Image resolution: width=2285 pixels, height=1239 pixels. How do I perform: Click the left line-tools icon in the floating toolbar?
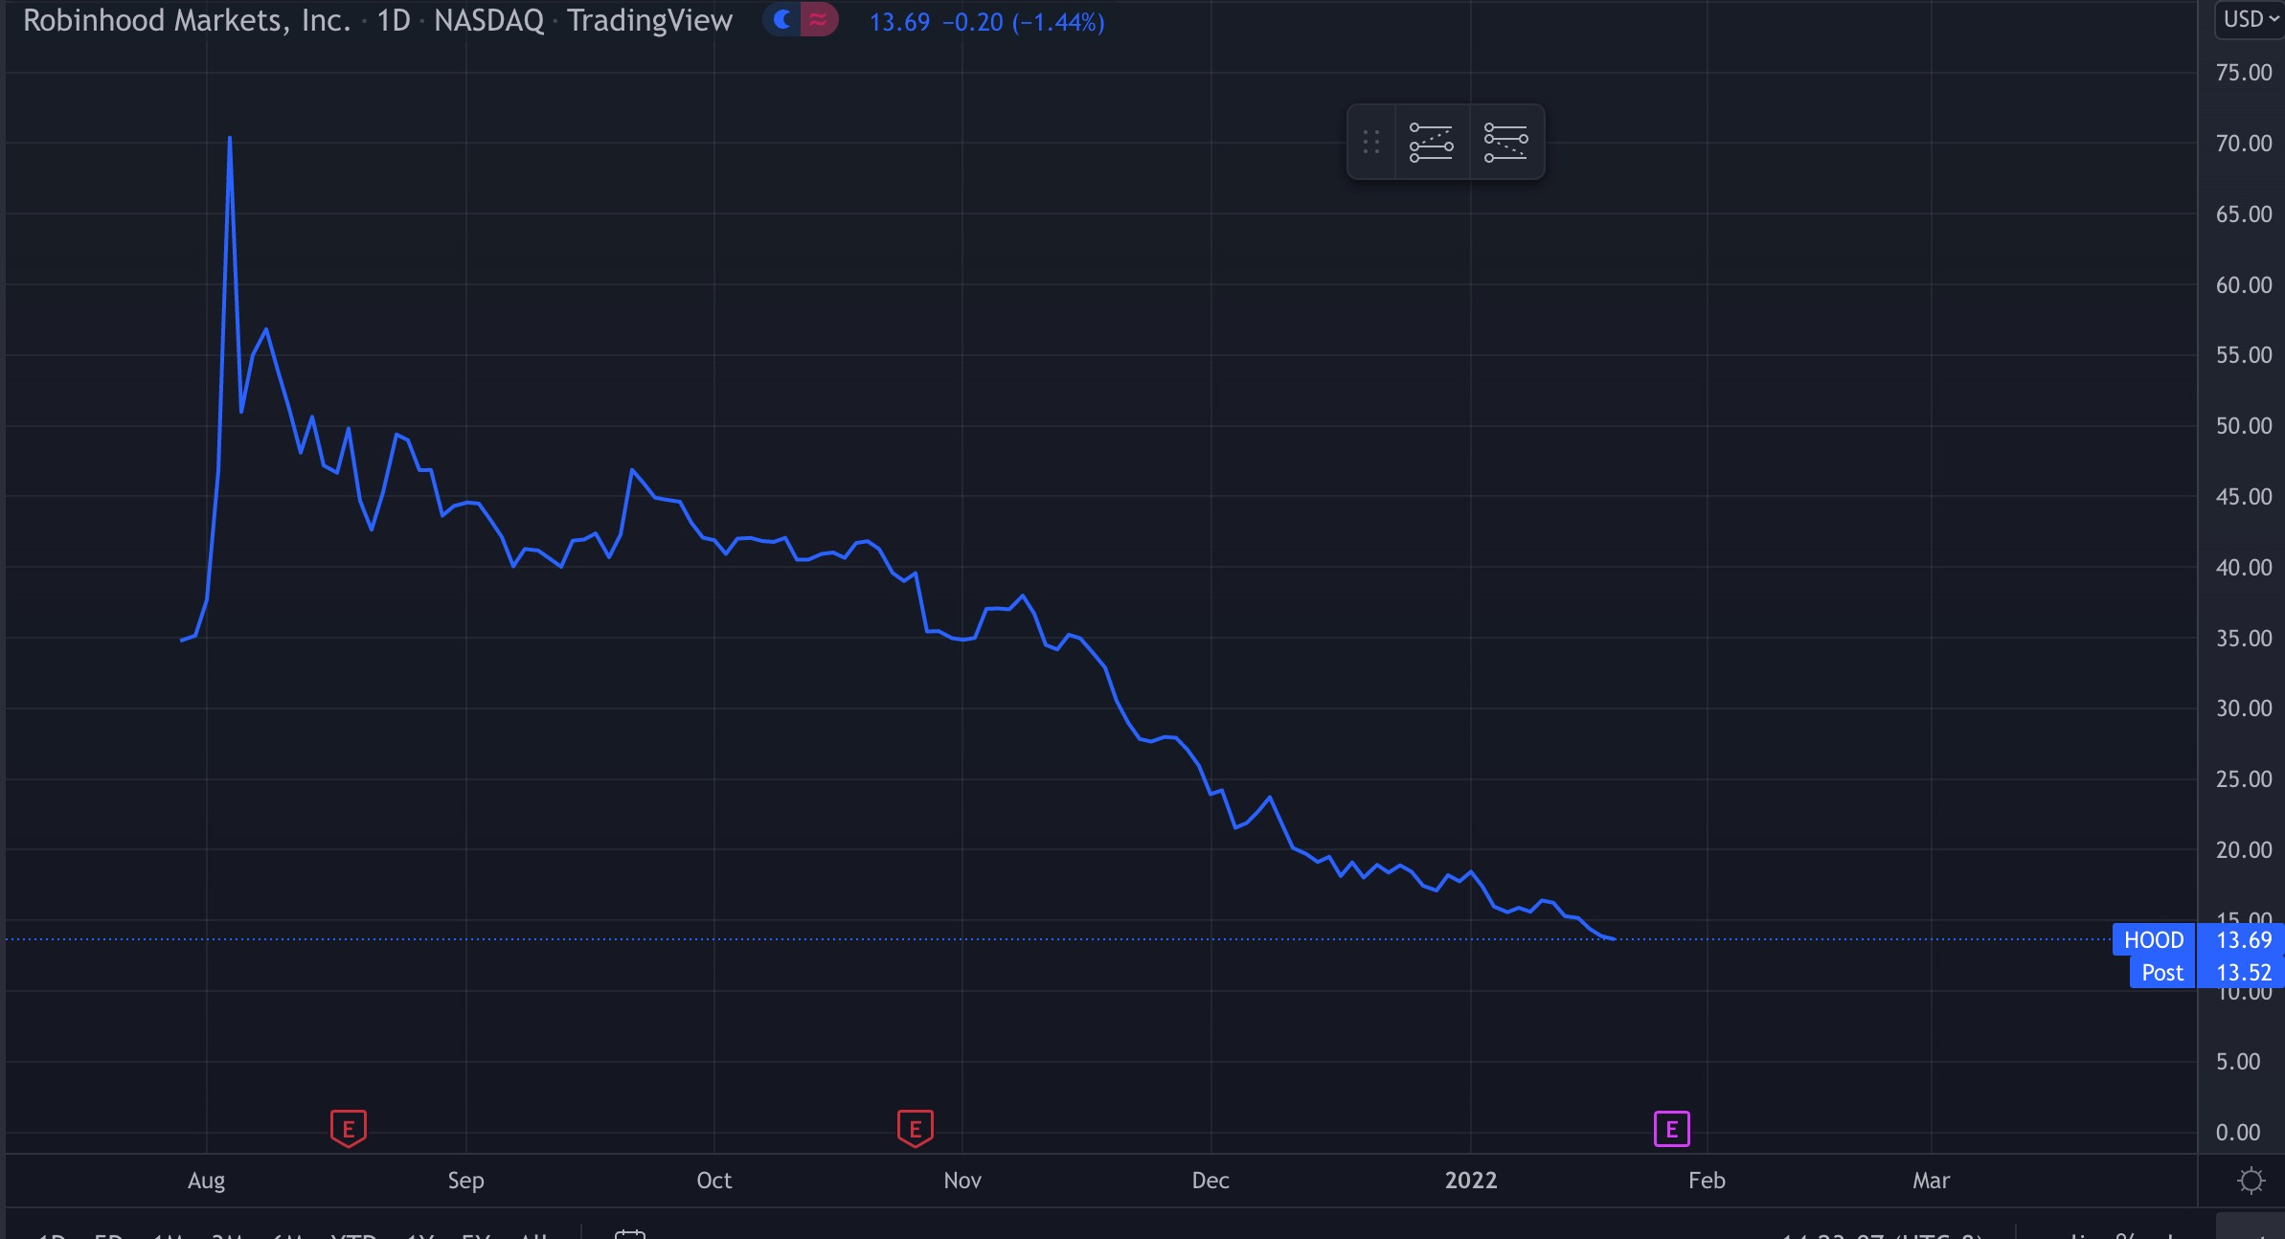click(1431, 142)
